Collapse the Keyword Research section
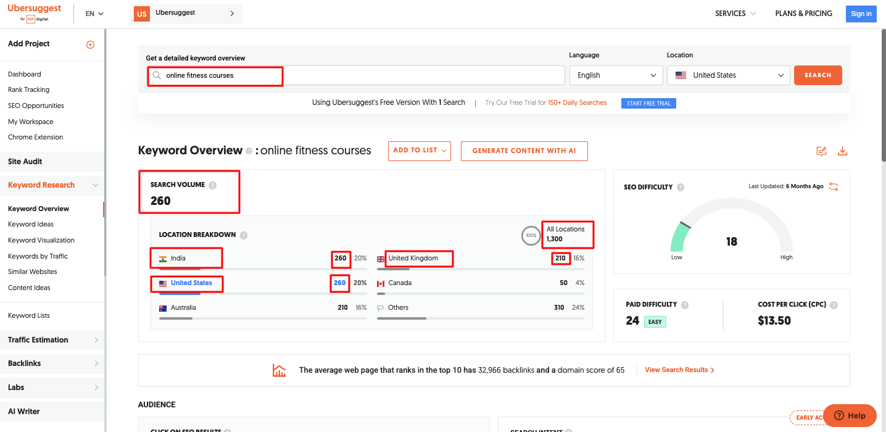The image size is (886, 432). click(x=96, y=185)
